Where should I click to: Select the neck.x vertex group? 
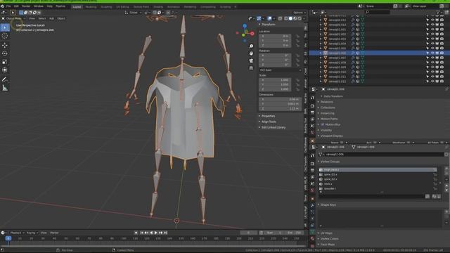[x=378, y=184]
